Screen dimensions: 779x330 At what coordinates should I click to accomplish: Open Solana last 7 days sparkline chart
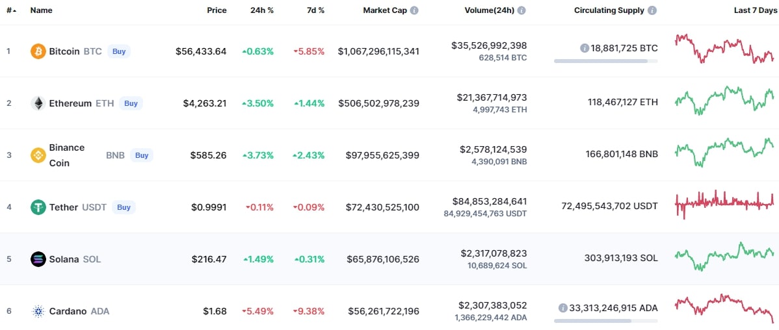(x=724, y=256)
